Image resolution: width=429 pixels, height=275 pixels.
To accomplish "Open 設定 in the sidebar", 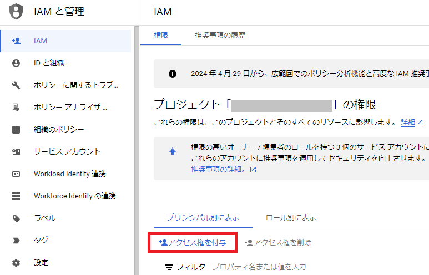I will tap(65, 263).
